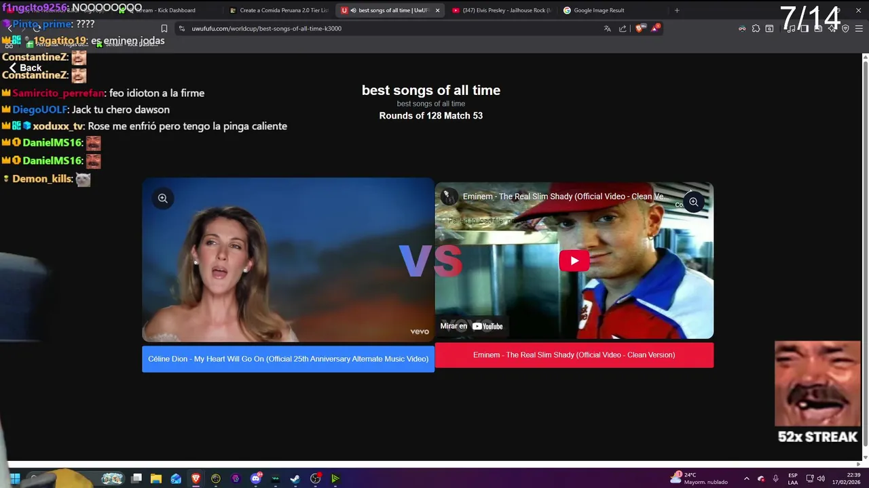Image resolution: width=869 pixels, height=488 pixels.
Task: Open Task View on the taskbar
Action: (x=136, y=479)
